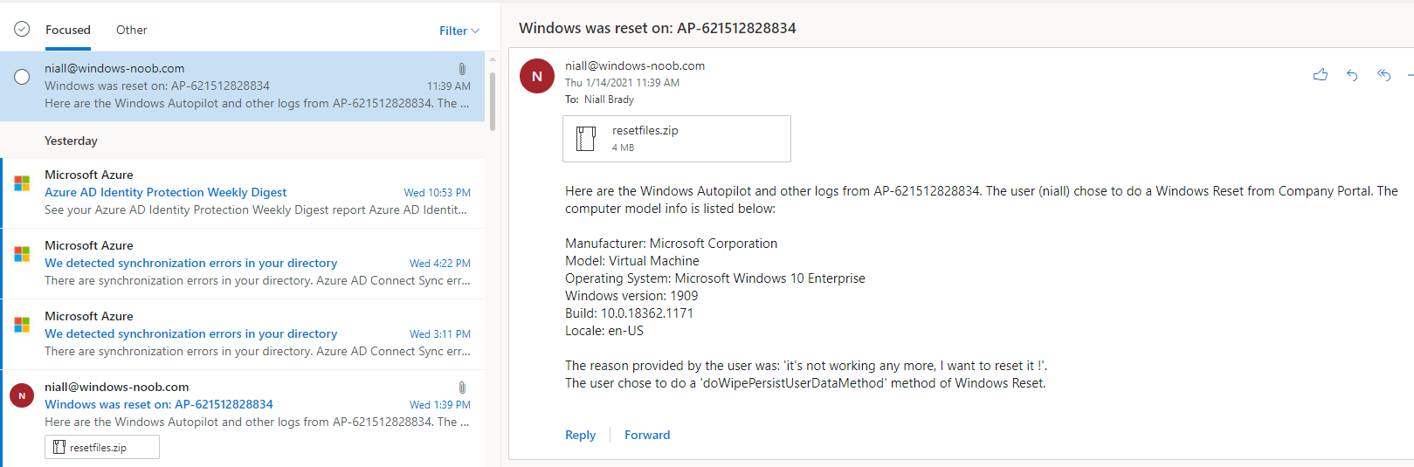
Task: Open the Filter dropdown
Action: pos(459,31)
